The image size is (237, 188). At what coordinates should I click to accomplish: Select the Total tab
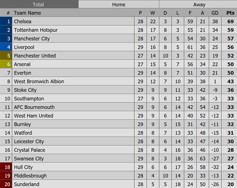coord(38,5)
